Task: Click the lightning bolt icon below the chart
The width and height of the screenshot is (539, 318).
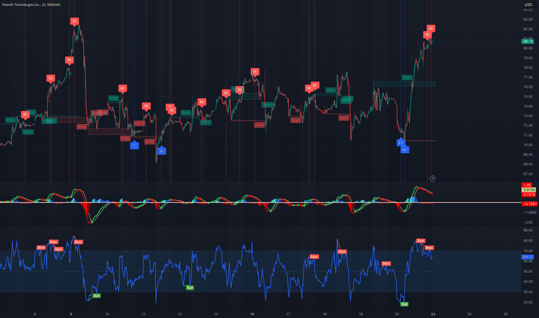Action: [433, 178]
